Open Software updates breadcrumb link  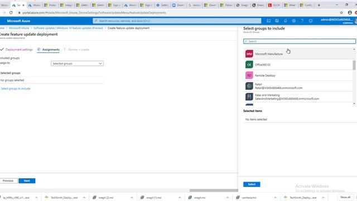[68, 28]
